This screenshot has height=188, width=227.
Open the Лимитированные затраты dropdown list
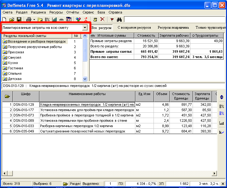(x=84, y=28)
